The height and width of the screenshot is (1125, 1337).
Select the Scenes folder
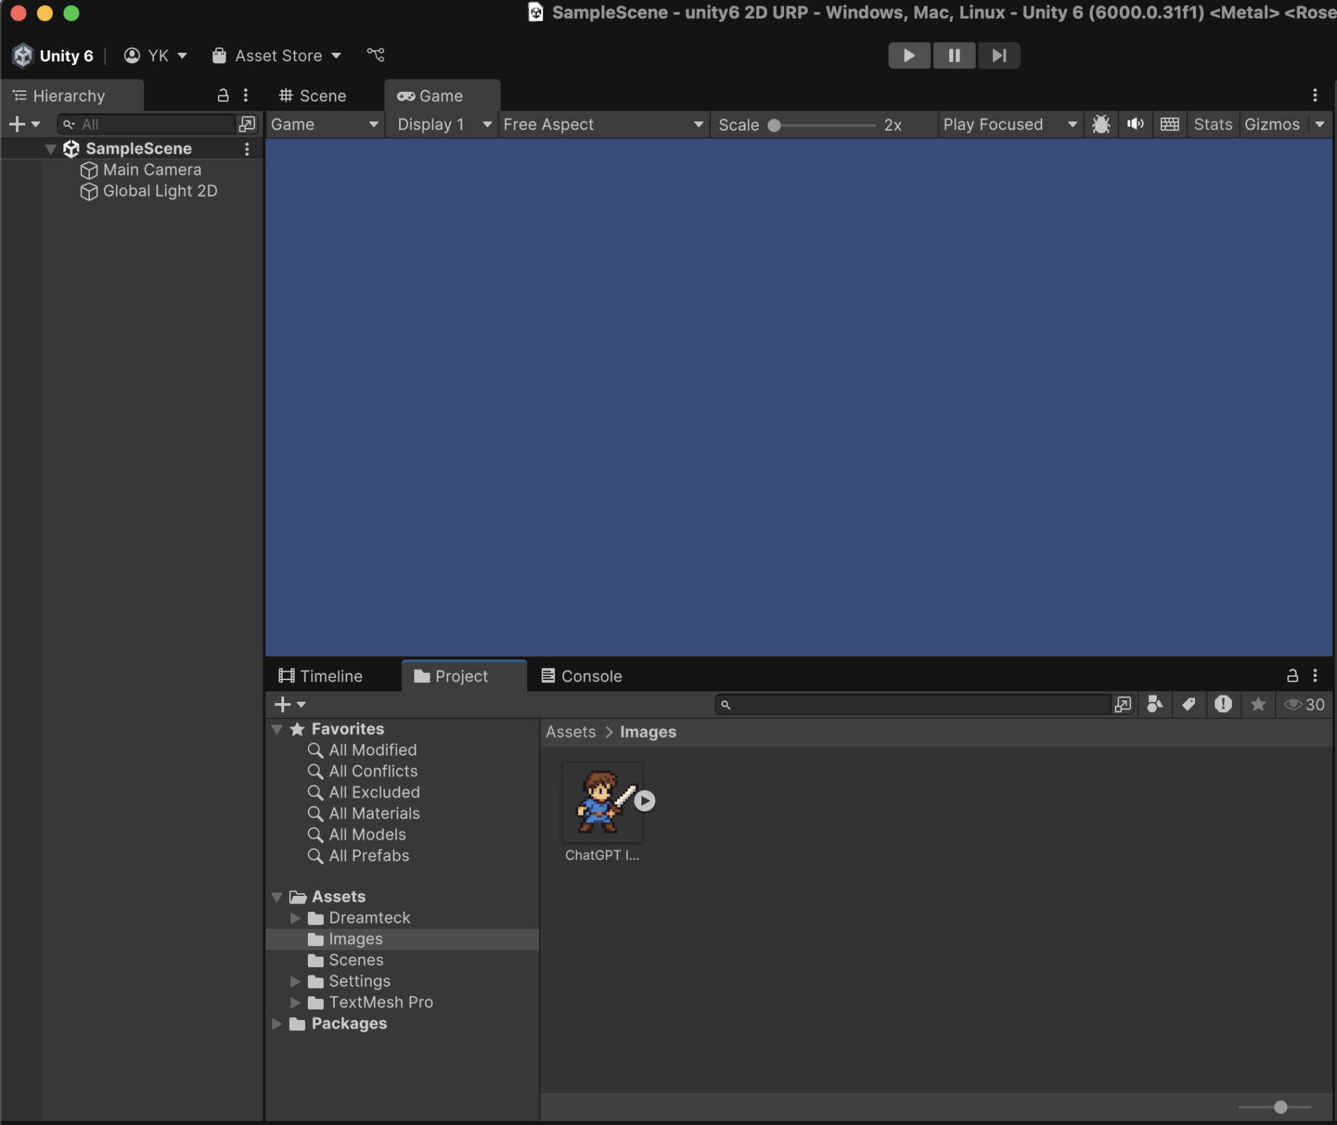pyautogui.click(x=345, y=960)
